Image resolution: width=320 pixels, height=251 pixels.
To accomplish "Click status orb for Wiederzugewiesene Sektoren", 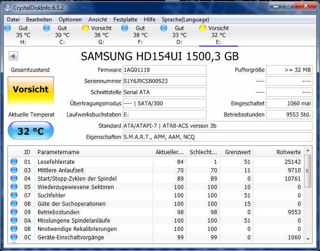I will tap(14, 187).
